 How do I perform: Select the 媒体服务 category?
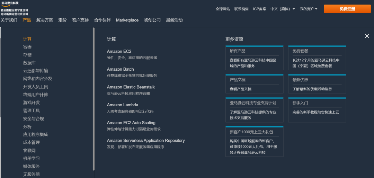[32, 166]
